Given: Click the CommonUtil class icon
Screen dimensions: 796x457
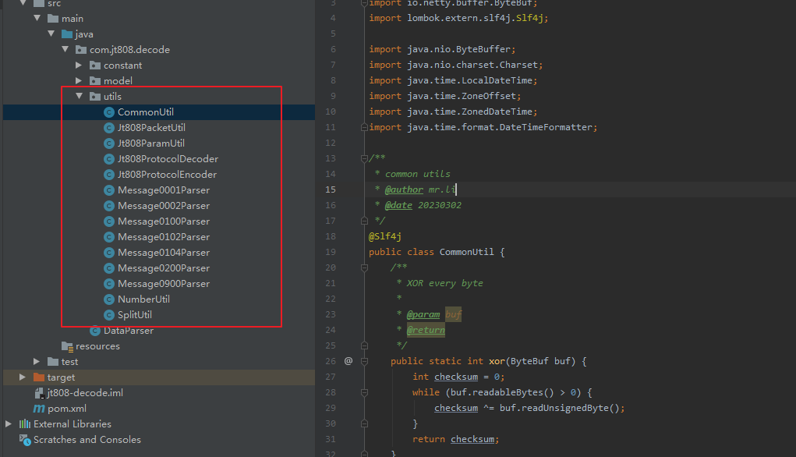Looking at the screenshot, I should click(109, 112).
